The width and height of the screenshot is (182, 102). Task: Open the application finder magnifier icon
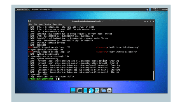pos(97,91)
